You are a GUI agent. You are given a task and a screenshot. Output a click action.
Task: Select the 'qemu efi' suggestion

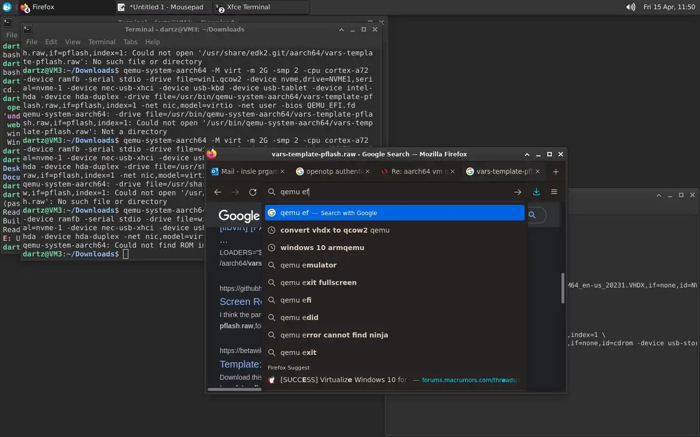tap(395, 300)
